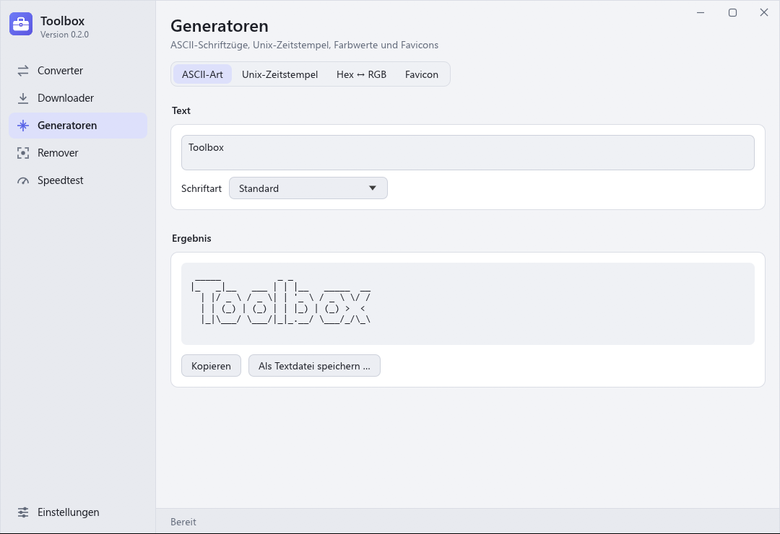The width and height of the screenshot is (780, 534).
Task: Click the Toolbox briefcase app logo
Action: click(x=21, y=24)
